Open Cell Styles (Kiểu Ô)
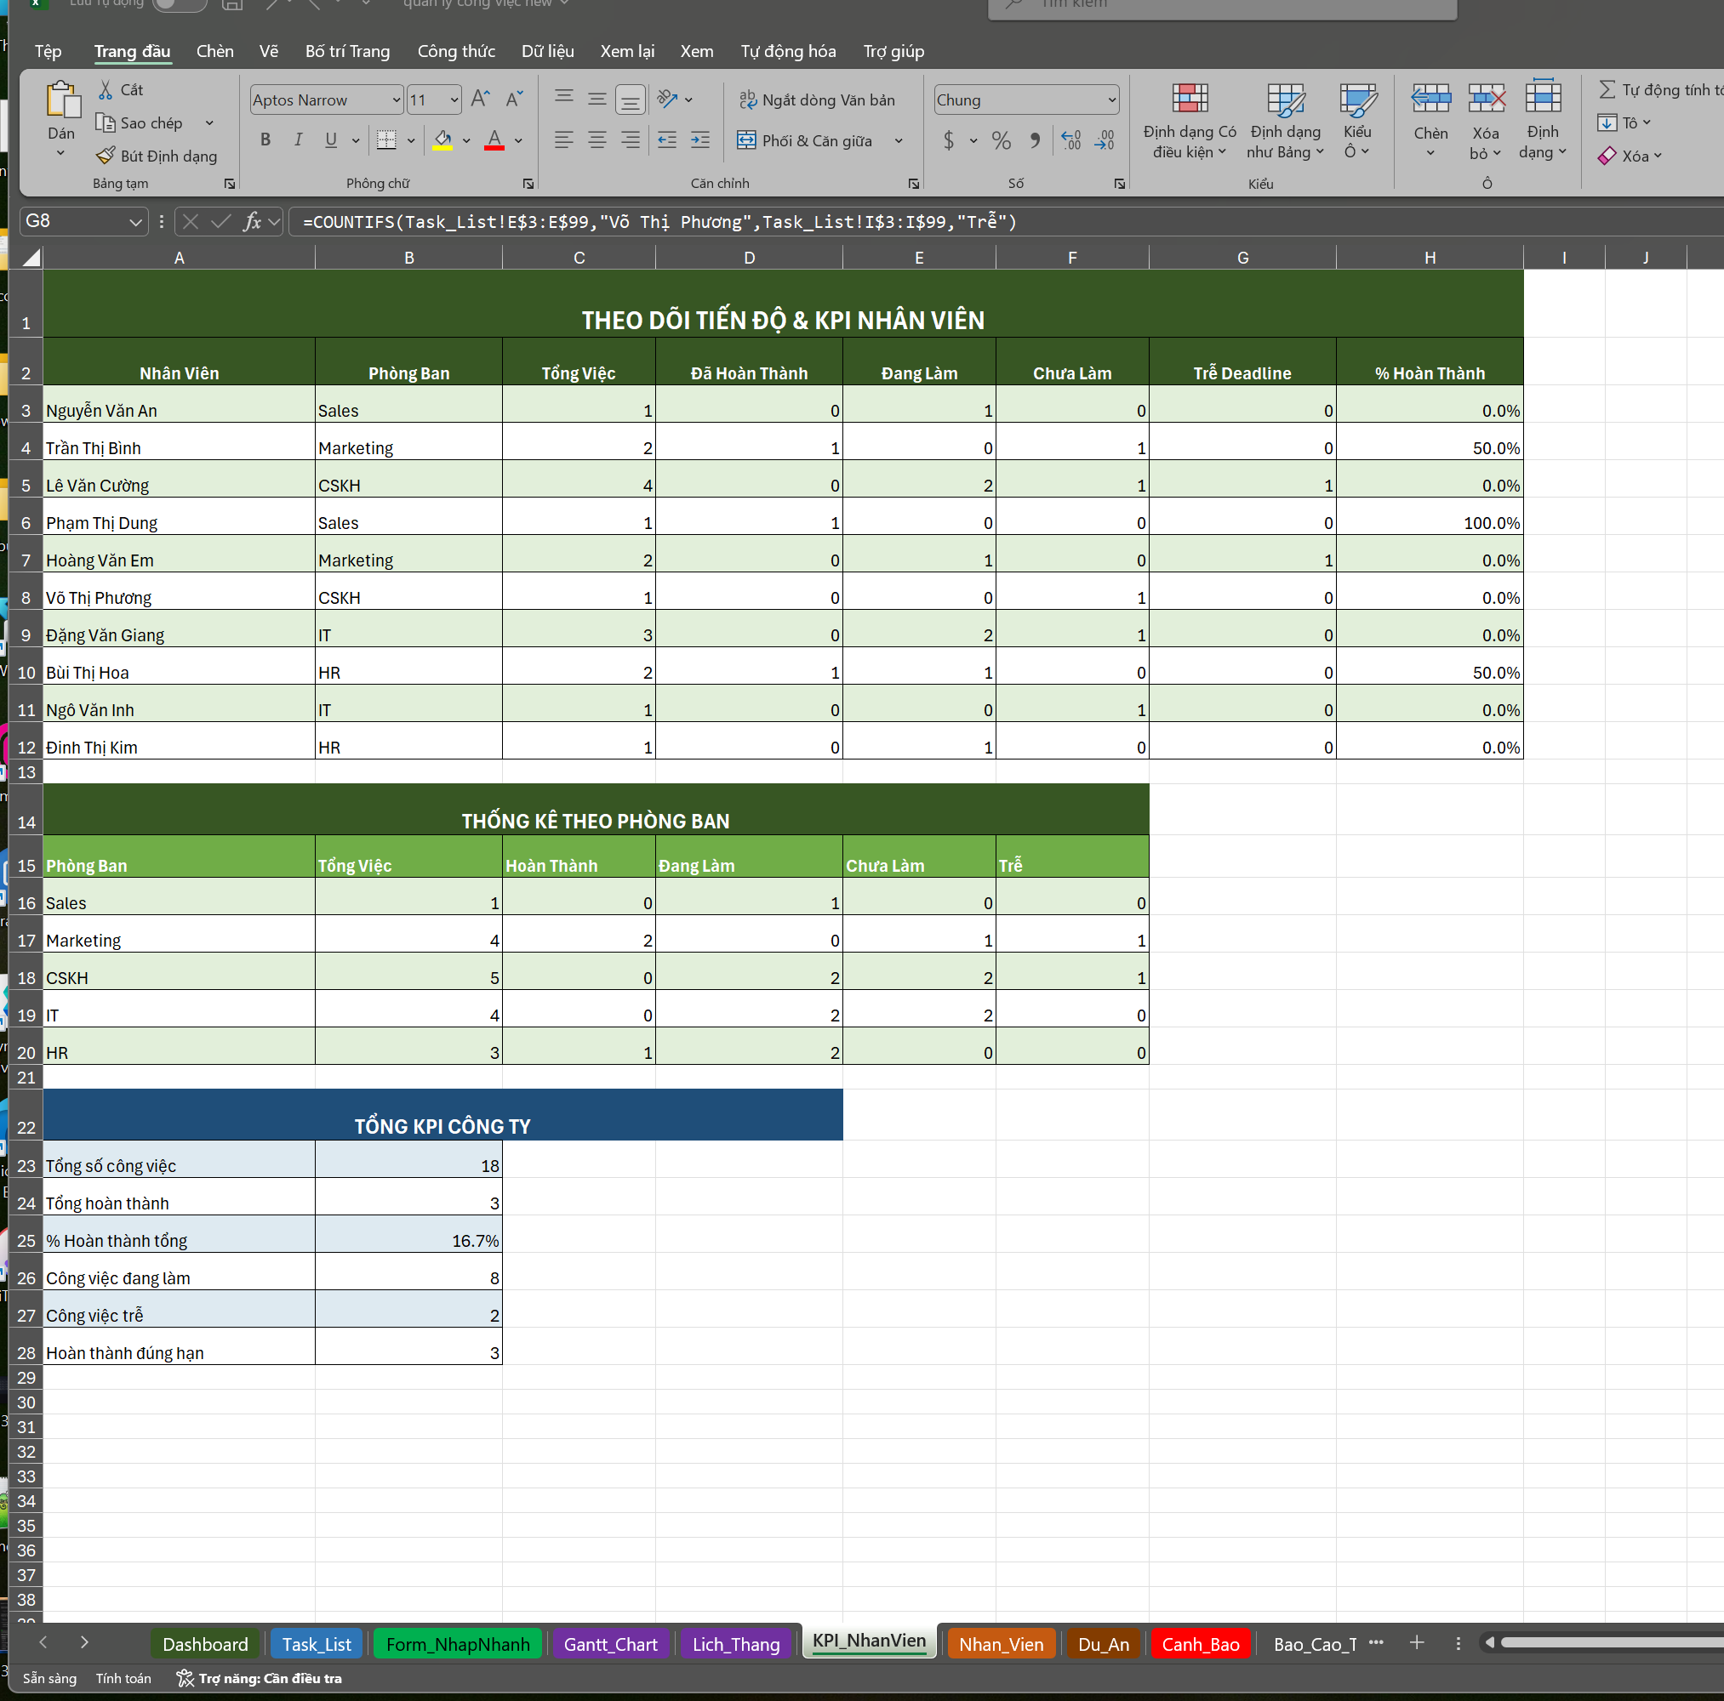1724x1701 pixels. (1357, 122)
